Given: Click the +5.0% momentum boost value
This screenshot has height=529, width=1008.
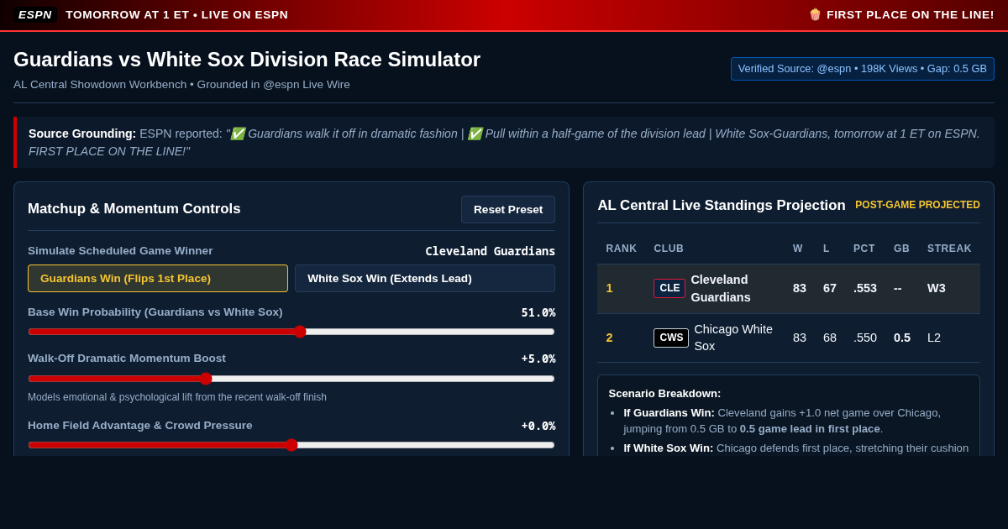Looking at the screenshot, I should tap(538, 359).
